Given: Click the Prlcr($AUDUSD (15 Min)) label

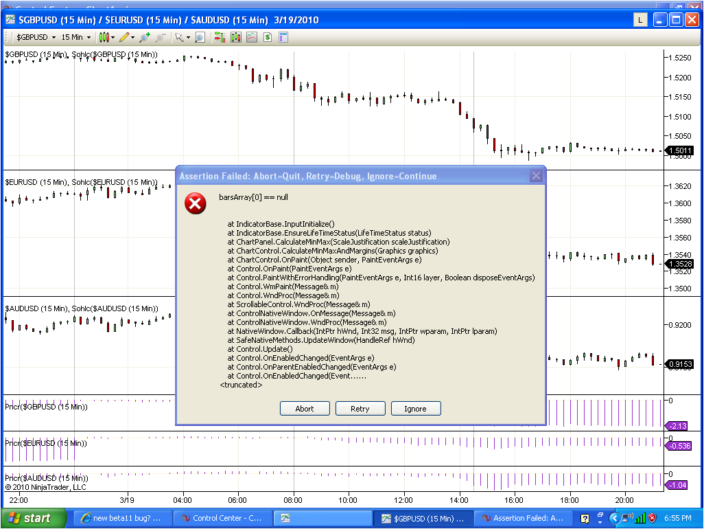Looking at the screenshot, I should coord(46,477).
